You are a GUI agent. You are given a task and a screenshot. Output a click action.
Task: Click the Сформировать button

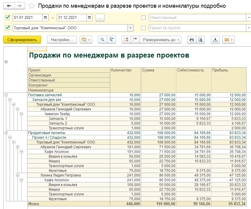tap(22, 40)
